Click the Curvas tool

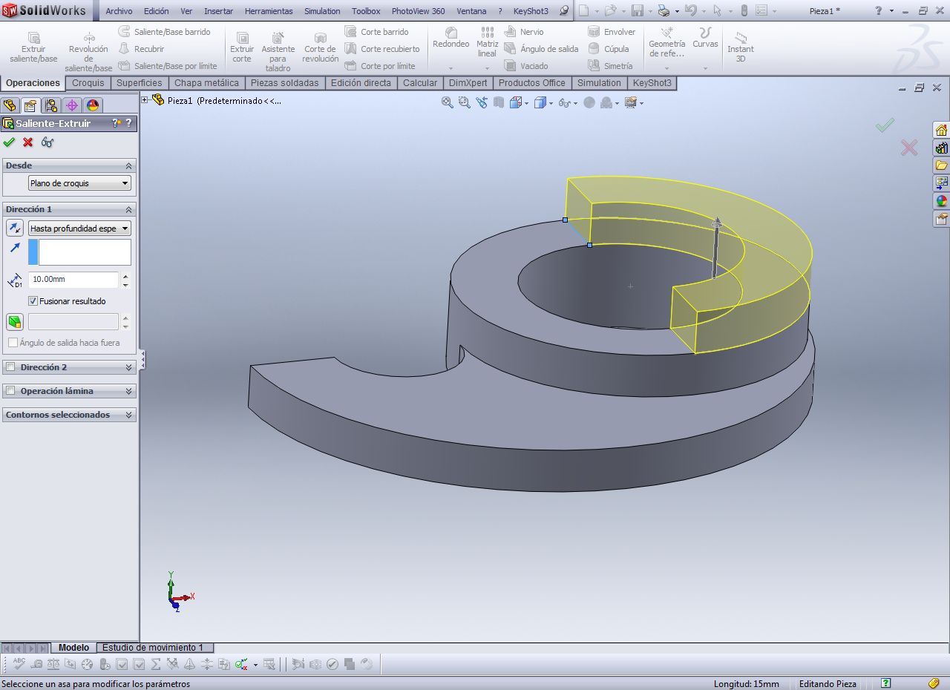click(x=705, y=39)
